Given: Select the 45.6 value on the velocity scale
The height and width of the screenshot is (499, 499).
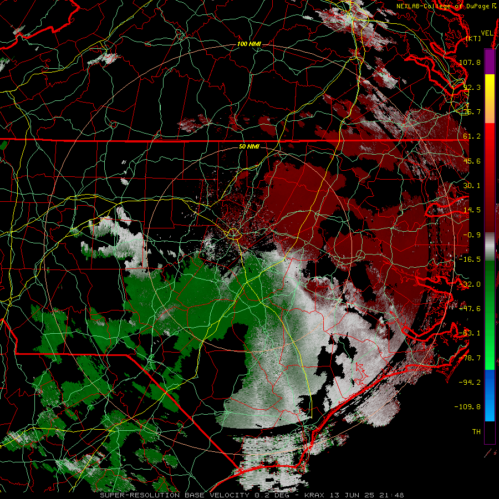Looking at the screenshot, I should [472, 161].
